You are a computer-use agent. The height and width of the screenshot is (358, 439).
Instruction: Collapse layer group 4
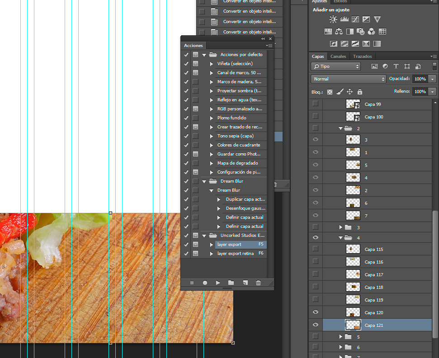coord(341,238)
